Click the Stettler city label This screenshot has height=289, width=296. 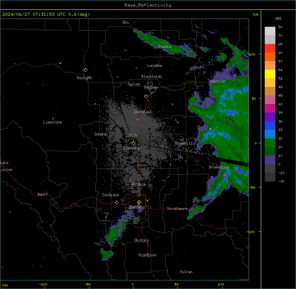tap(218, 81)
